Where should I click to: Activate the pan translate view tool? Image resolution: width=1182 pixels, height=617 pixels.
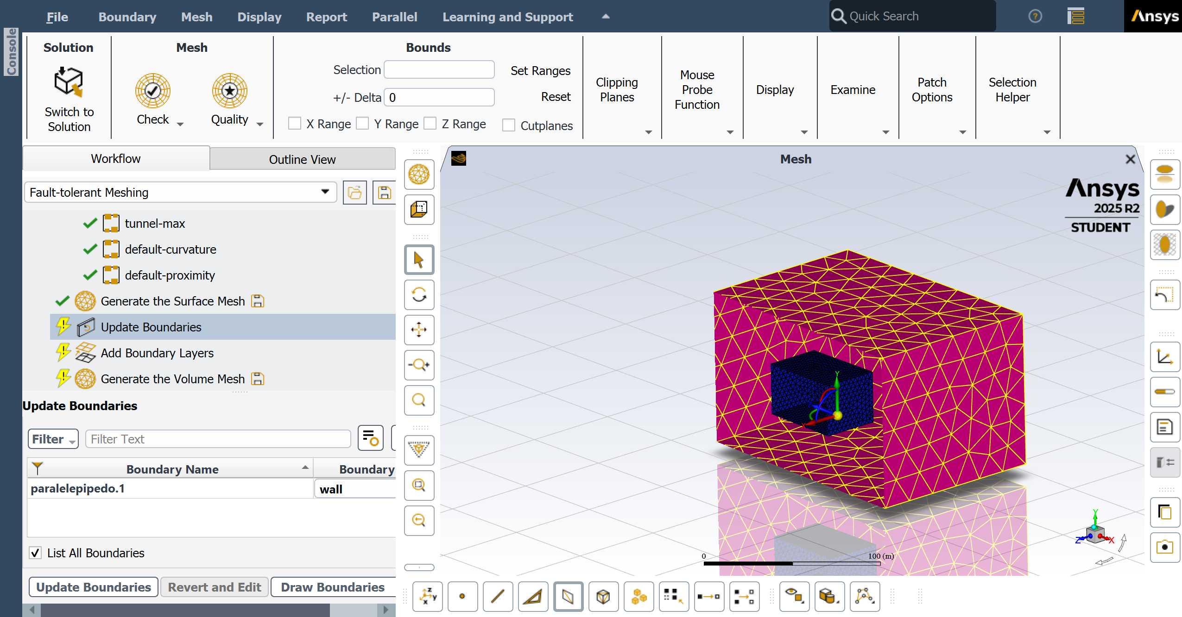click(x=419, y=330)
